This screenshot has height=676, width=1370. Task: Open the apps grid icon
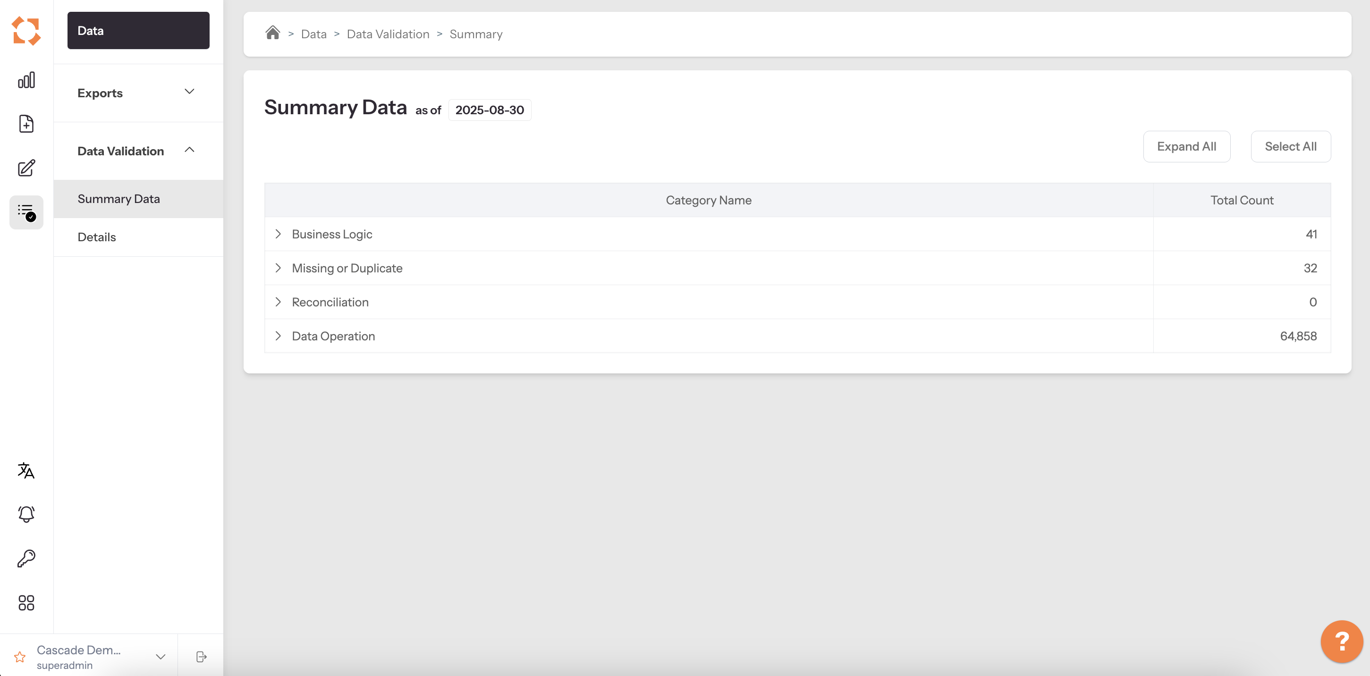click(26, 603)
